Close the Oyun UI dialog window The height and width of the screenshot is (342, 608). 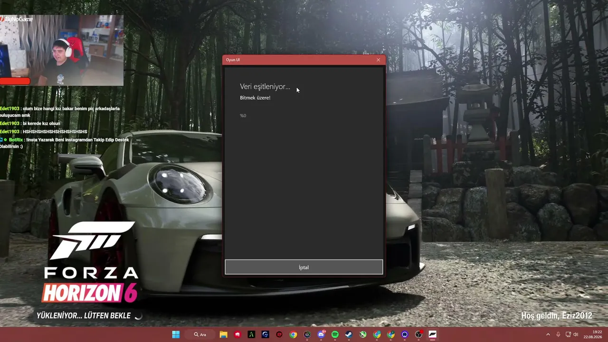pyautogui.click(x=378, y=60)
